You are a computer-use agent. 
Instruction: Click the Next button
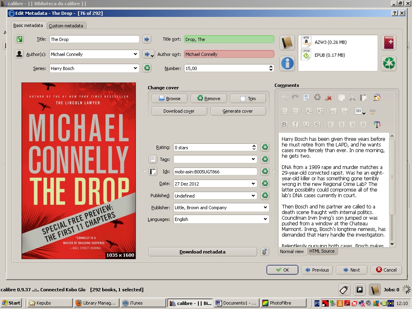pos(351,270)
